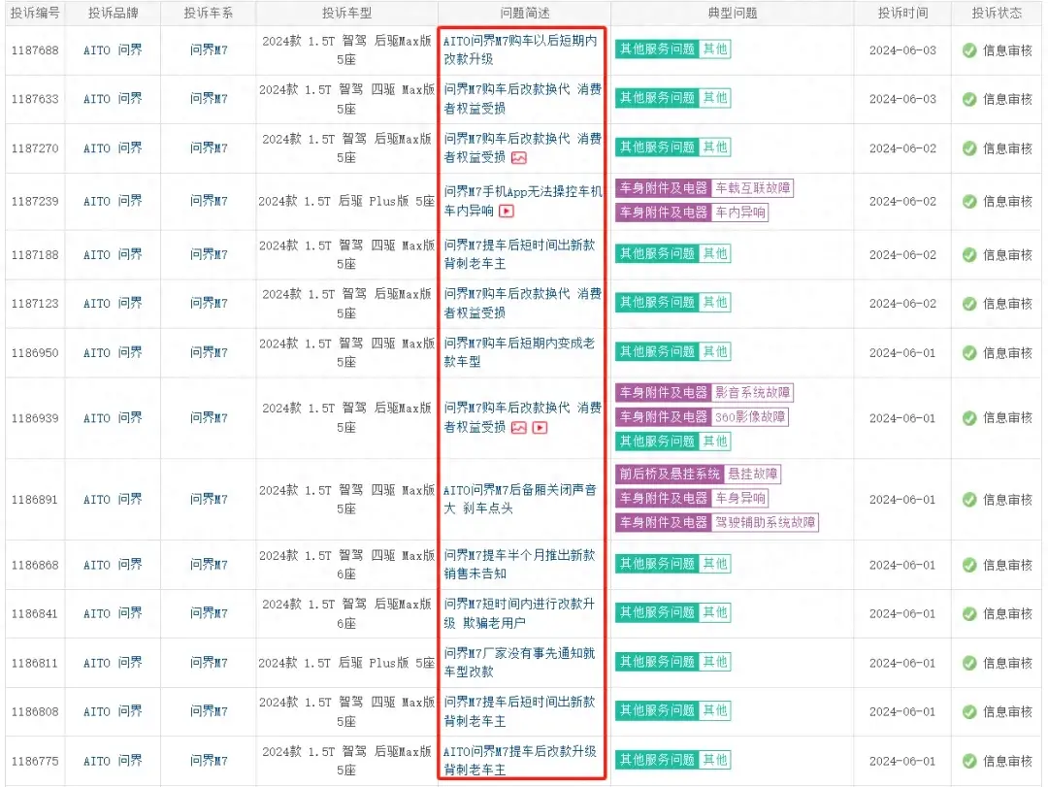Click the '车内异响' tag in the 典型问题 column

coord(739,213)
